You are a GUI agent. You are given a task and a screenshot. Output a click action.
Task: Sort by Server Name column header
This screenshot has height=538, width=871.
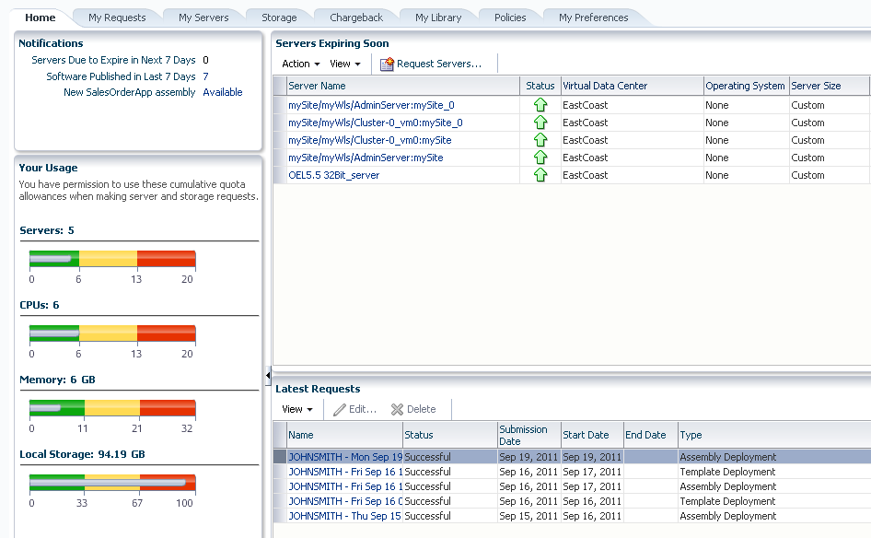[402, 86]
